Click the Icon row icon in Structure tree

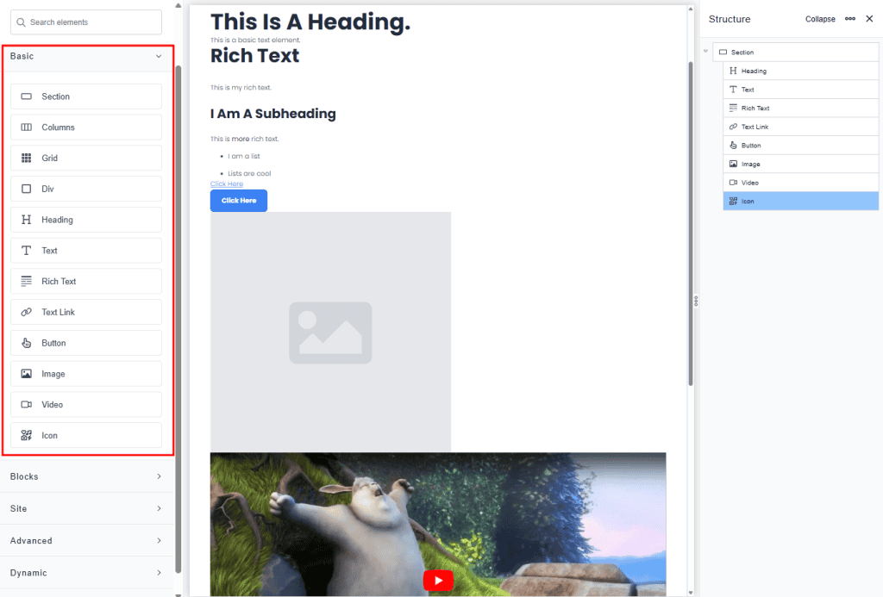[x=733, y=201]
